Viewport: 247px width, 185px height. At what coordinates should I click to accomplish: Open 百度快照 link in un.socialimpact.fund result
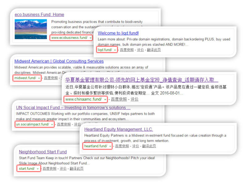point(64,124)
